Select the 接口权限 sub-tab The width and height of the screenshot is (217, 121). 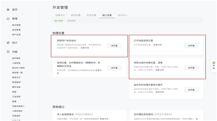pos(59,21)
